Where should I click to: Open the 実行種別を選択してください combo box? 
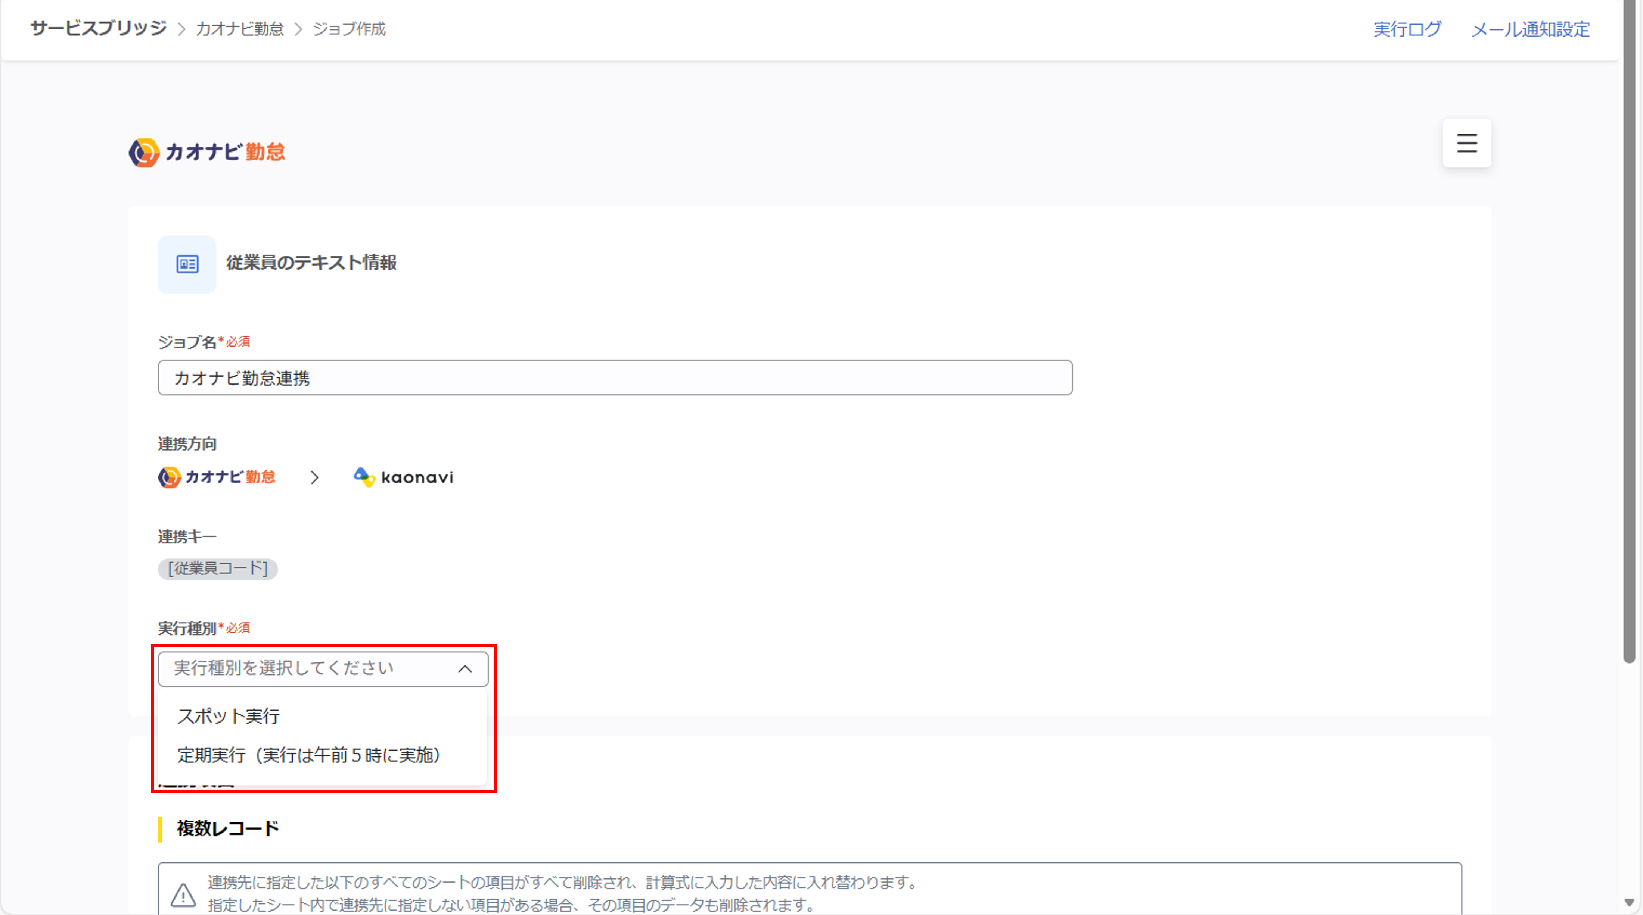323,669
